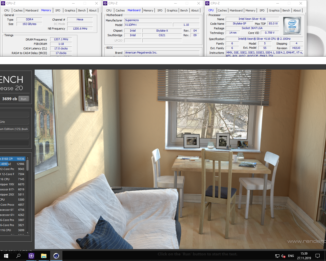The height and width of the screenshot is (261, 326).
Task: Select the 9043 ranking entry
Action: pyautogui.click(x=13, y=169)
